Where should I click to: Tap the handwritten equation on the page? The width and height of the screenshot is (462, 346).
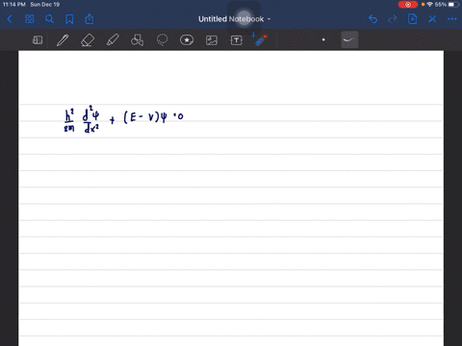123,119
